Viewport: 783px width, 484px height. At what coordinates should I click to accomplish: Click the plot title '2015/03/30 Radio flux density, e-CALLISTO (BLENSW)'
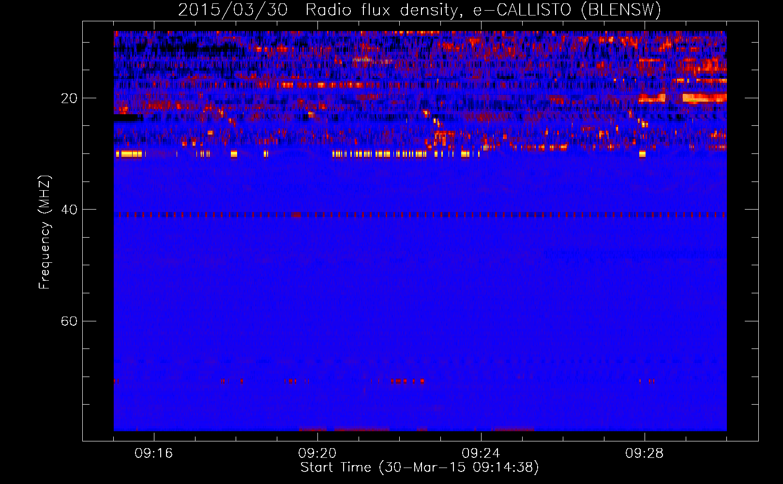point(420,10)
